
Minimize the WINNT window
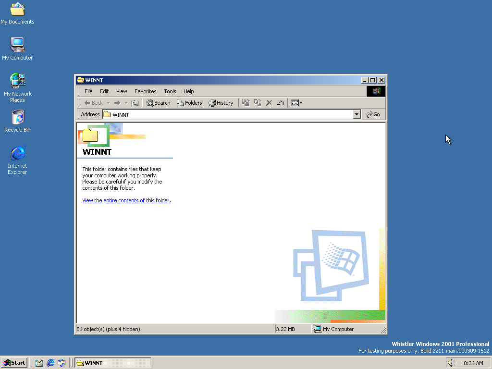click(364, 80)
